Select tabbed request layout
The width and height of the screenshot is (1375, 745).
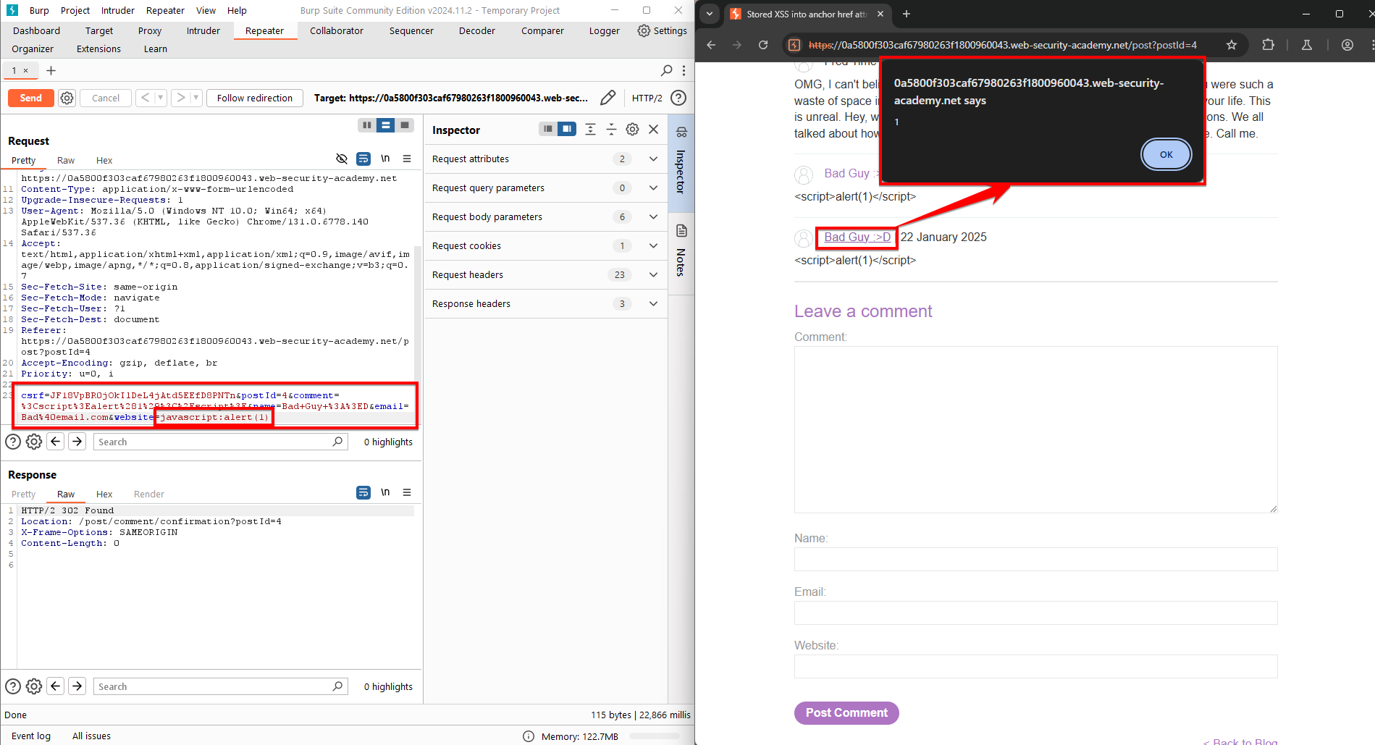(405, 125)
